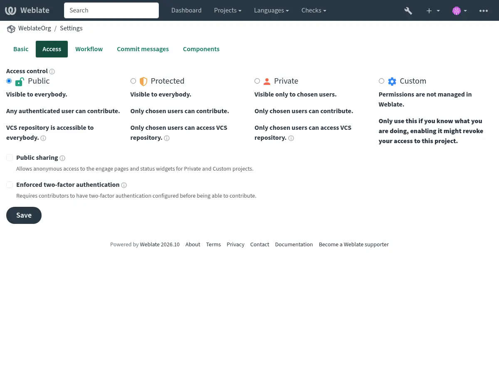Screen dimensions: 499x382
Task: Go to Dashboard in the navbar
Action: 186,10
